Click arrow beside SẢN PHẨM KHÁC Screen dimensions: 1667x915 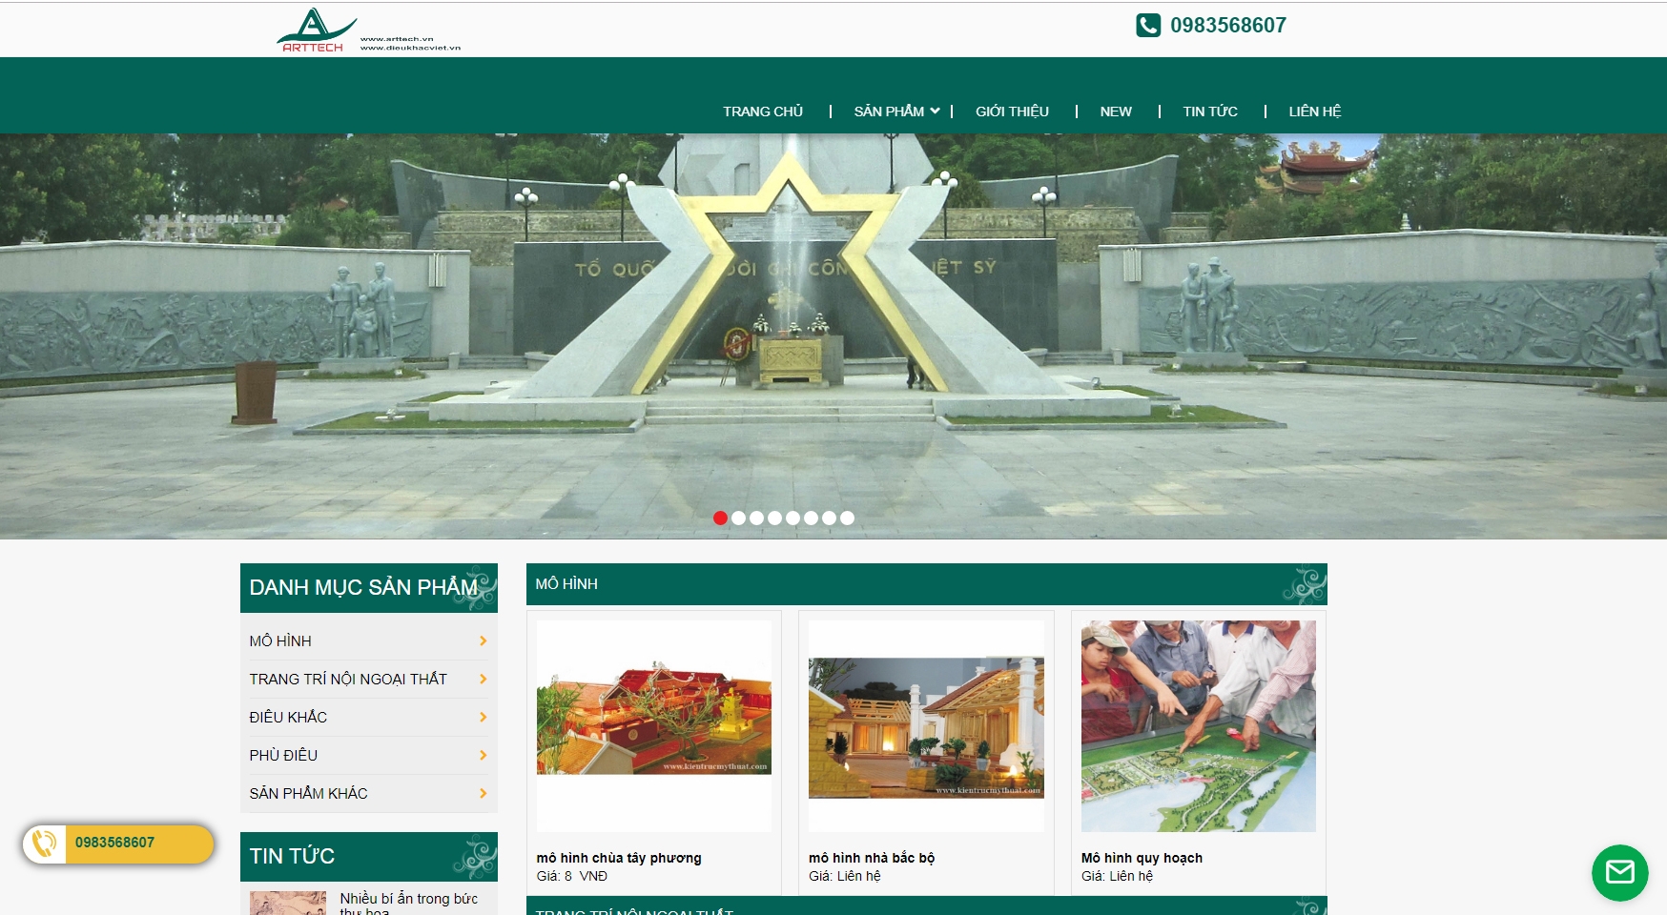484,794
